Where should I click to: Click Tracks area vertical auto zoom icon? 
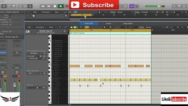tap(162, 12)
